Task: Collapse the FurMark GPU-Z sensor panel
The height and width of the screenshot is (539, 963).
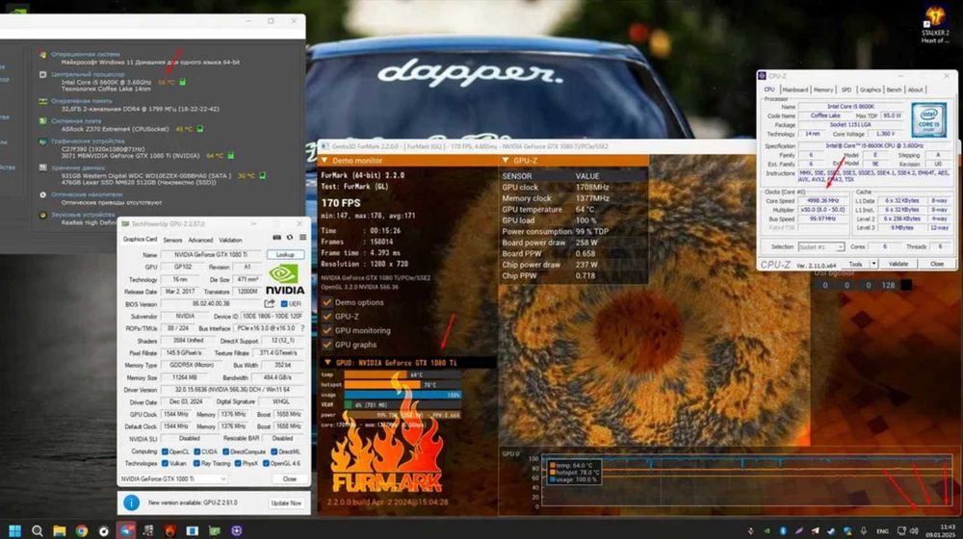Action: tap(506, 160)
